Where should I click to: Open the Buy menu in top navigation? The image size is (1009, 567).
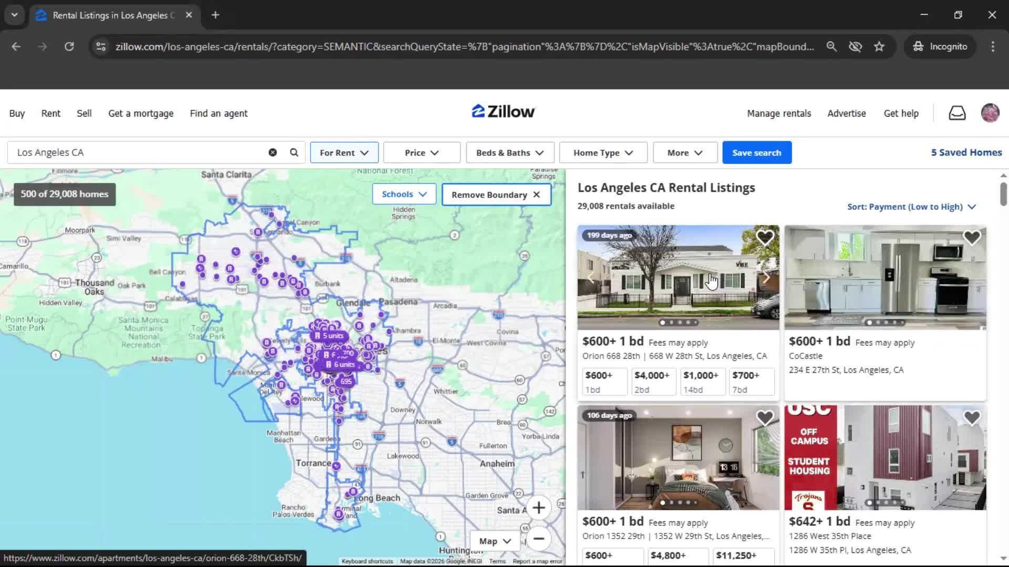tap(17, 113)
